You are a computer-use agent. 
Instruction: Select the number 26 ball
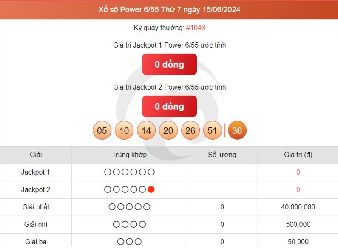190,131
